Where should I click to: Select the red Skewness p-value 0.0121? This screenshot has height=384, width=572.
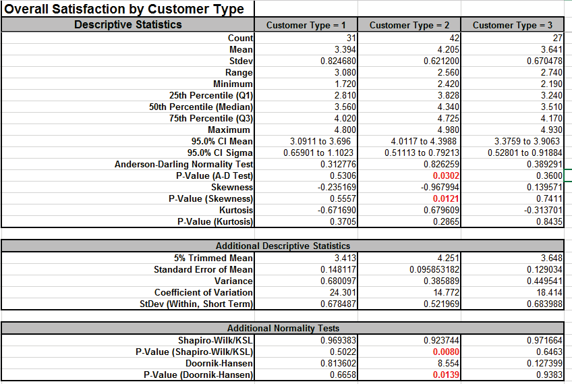[409, 199]
